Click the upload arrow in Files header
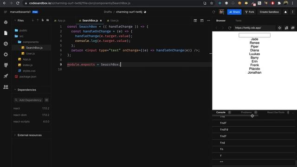This screenshot has width=297, height=167. click(x=38, y=20)
